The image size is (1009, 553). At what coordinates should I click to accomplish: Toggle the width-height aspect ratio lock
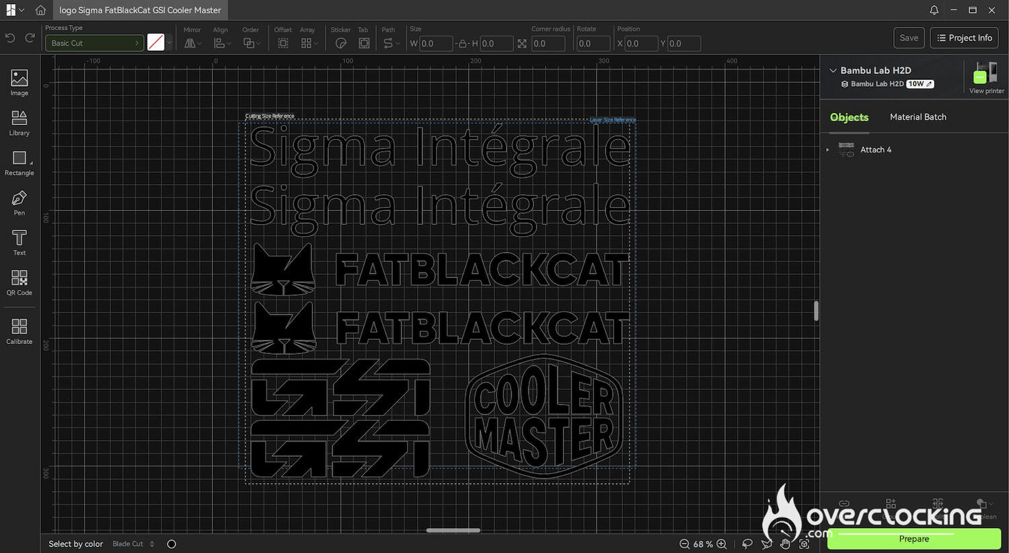(462, 44)
